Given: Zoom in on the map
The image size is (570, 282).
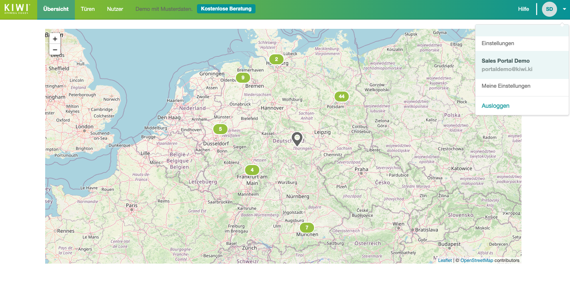Looking at the screenshot, I should 55,39.
